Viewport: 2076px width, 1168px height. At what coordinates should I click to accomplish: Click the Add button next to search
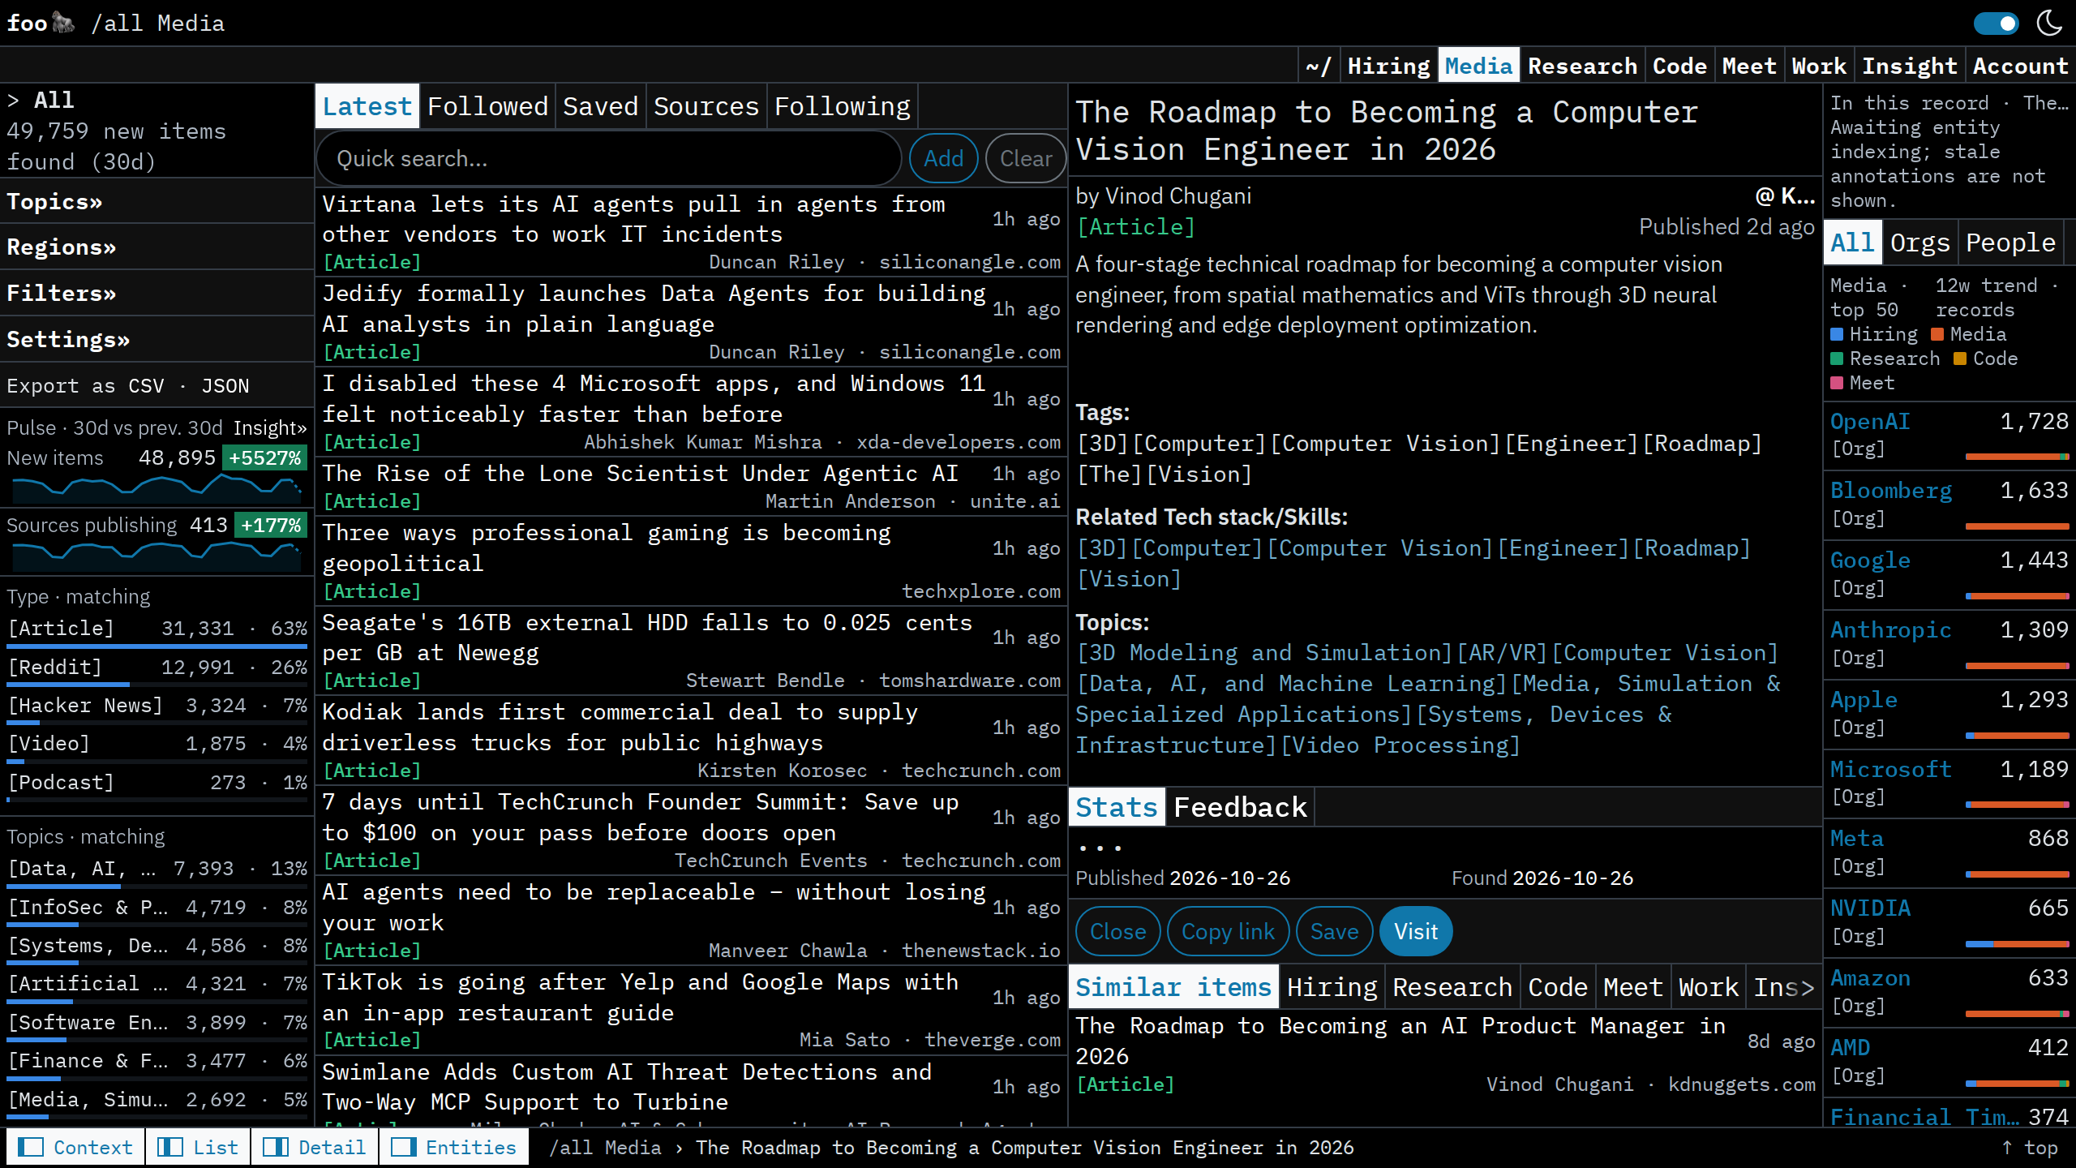coord(943,158)
